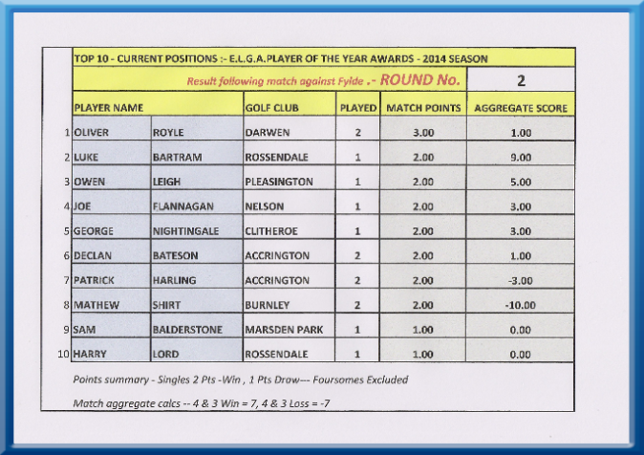Screen dimensions: 644x455
Task: Select the surname BARTRAM
Action: click(177, 158)
